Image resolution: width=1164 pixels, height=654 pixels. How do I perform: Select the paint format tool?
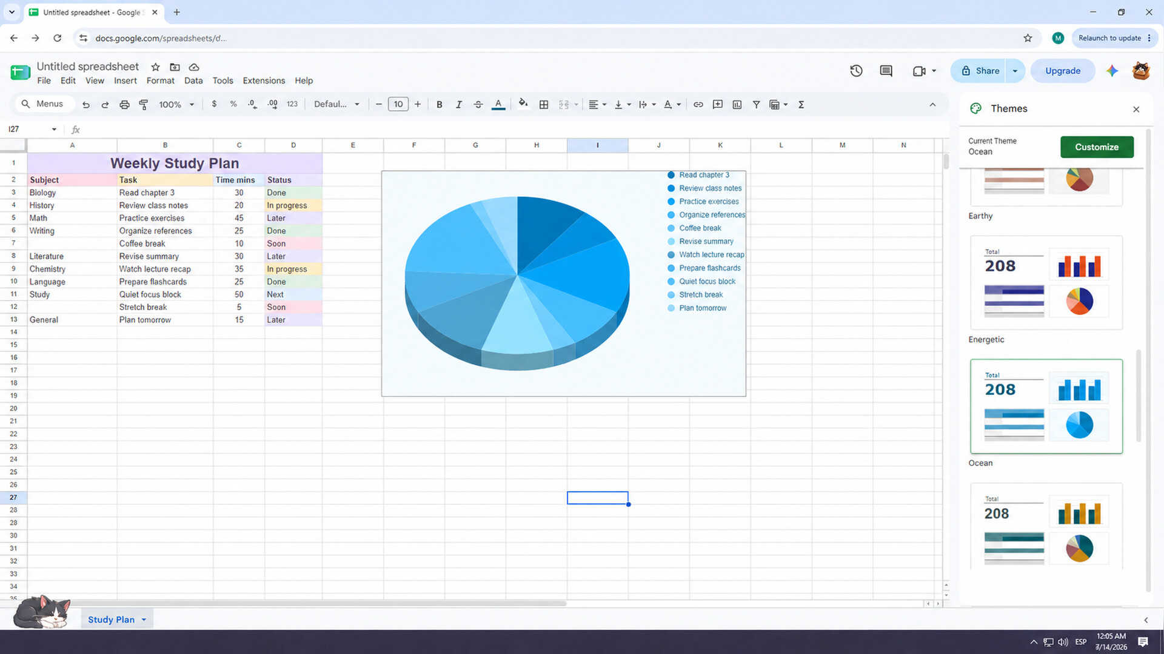point(144,105)
